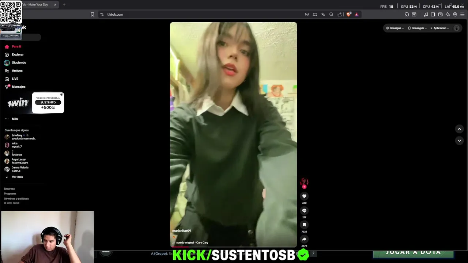Open Términos y políticas link

pos(16,199)
